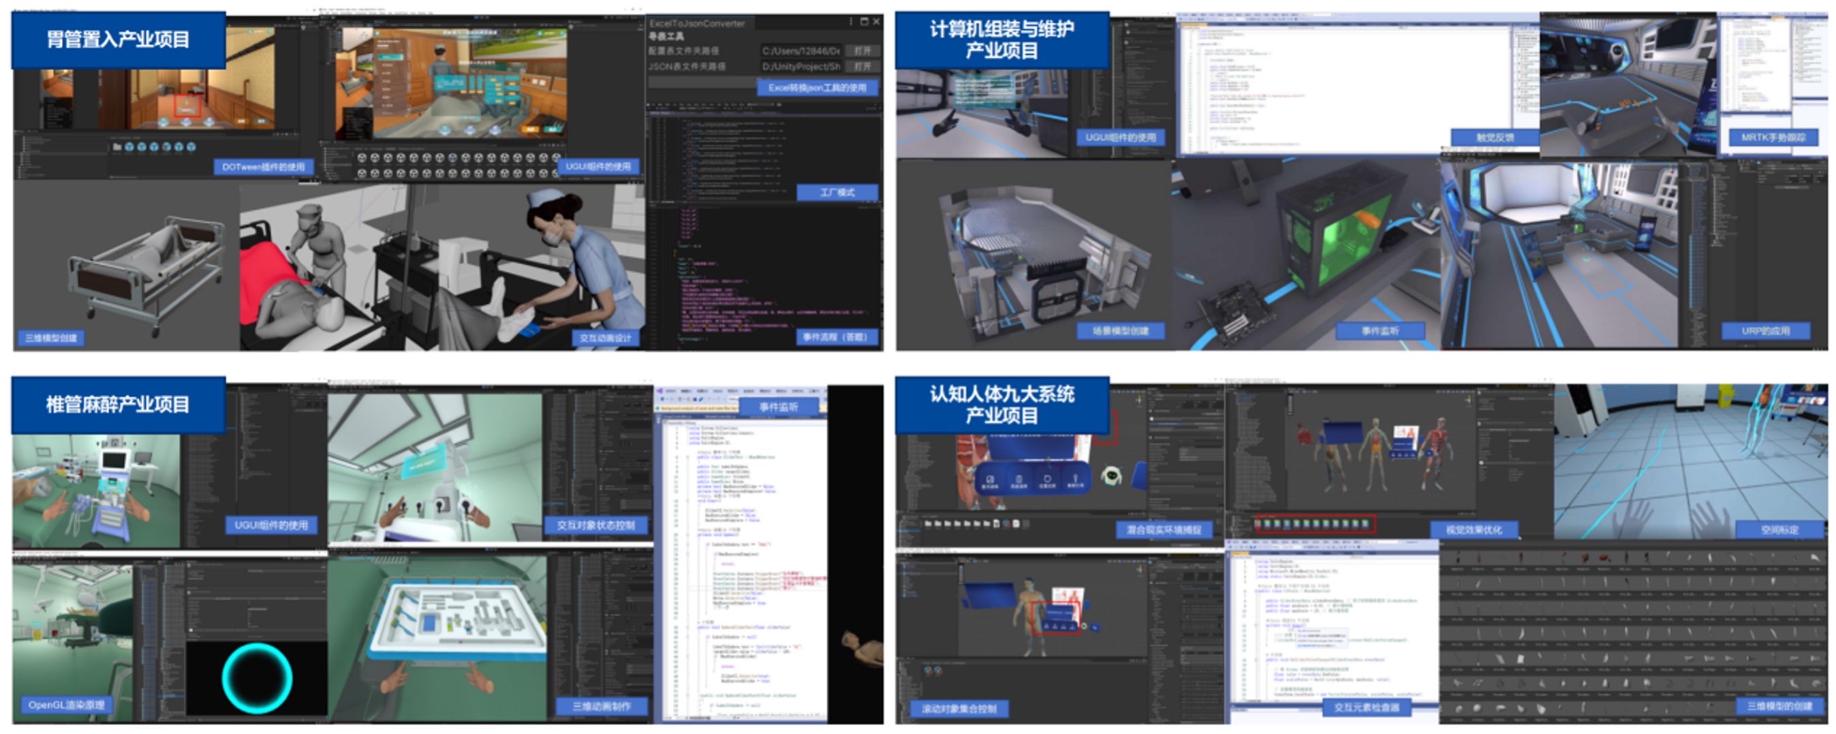1836x734 pixels.
Task: Click the 交互对象状态控制 caption
Action: point(596,525)
